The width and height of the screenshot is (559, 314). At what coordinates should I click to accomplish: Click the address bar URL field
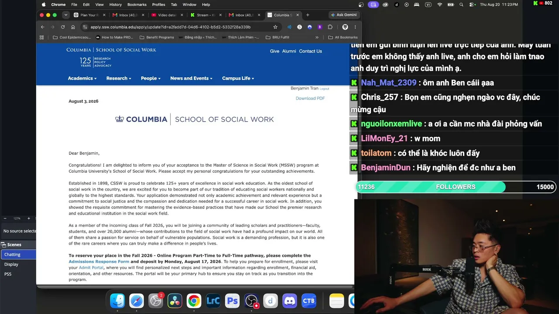tap(180, 27)
